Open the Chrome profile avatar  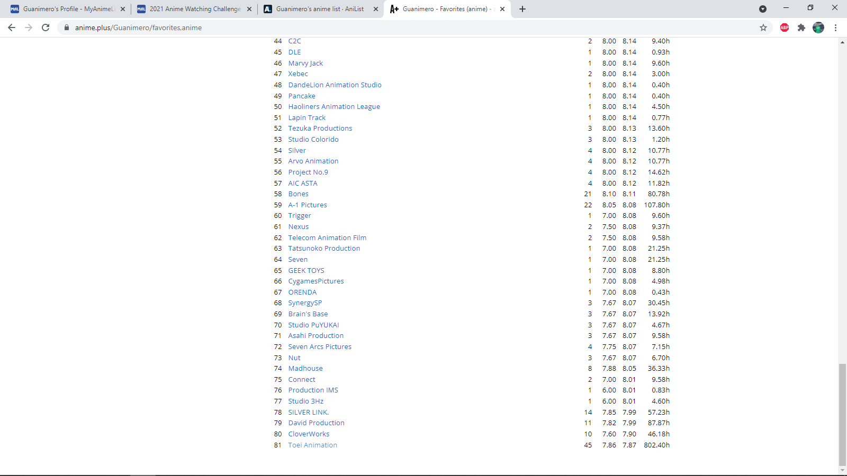(818, 28)
